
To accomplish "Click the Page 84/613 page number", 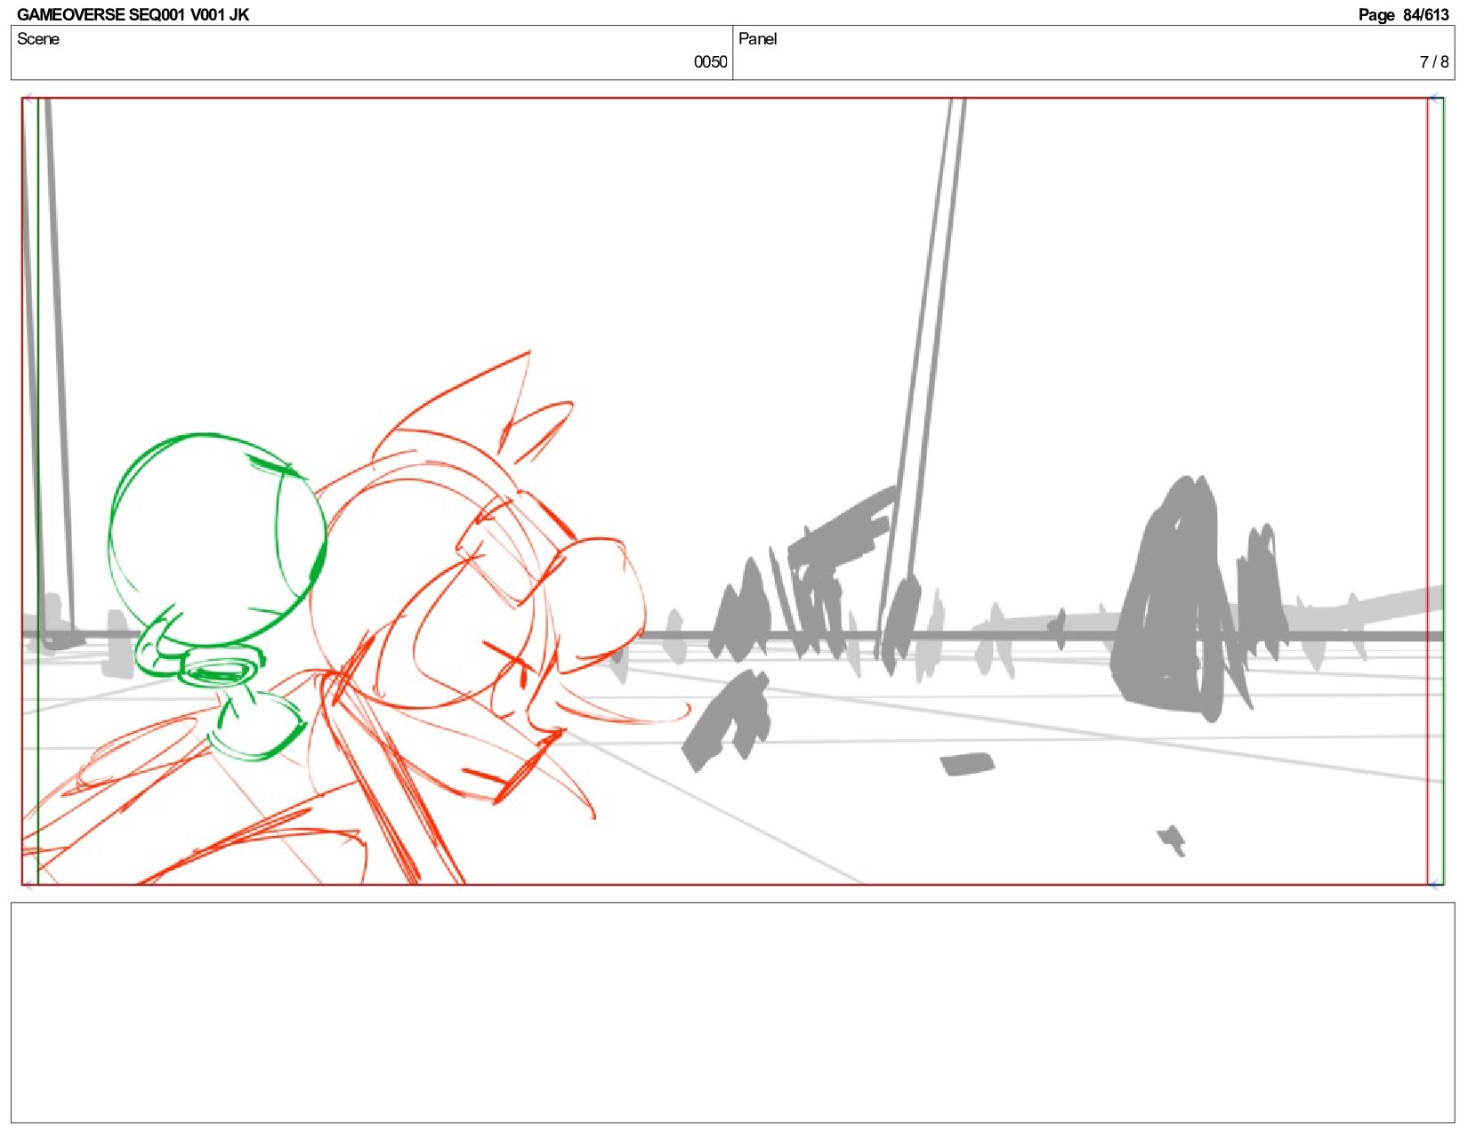I will (1403, 14).
